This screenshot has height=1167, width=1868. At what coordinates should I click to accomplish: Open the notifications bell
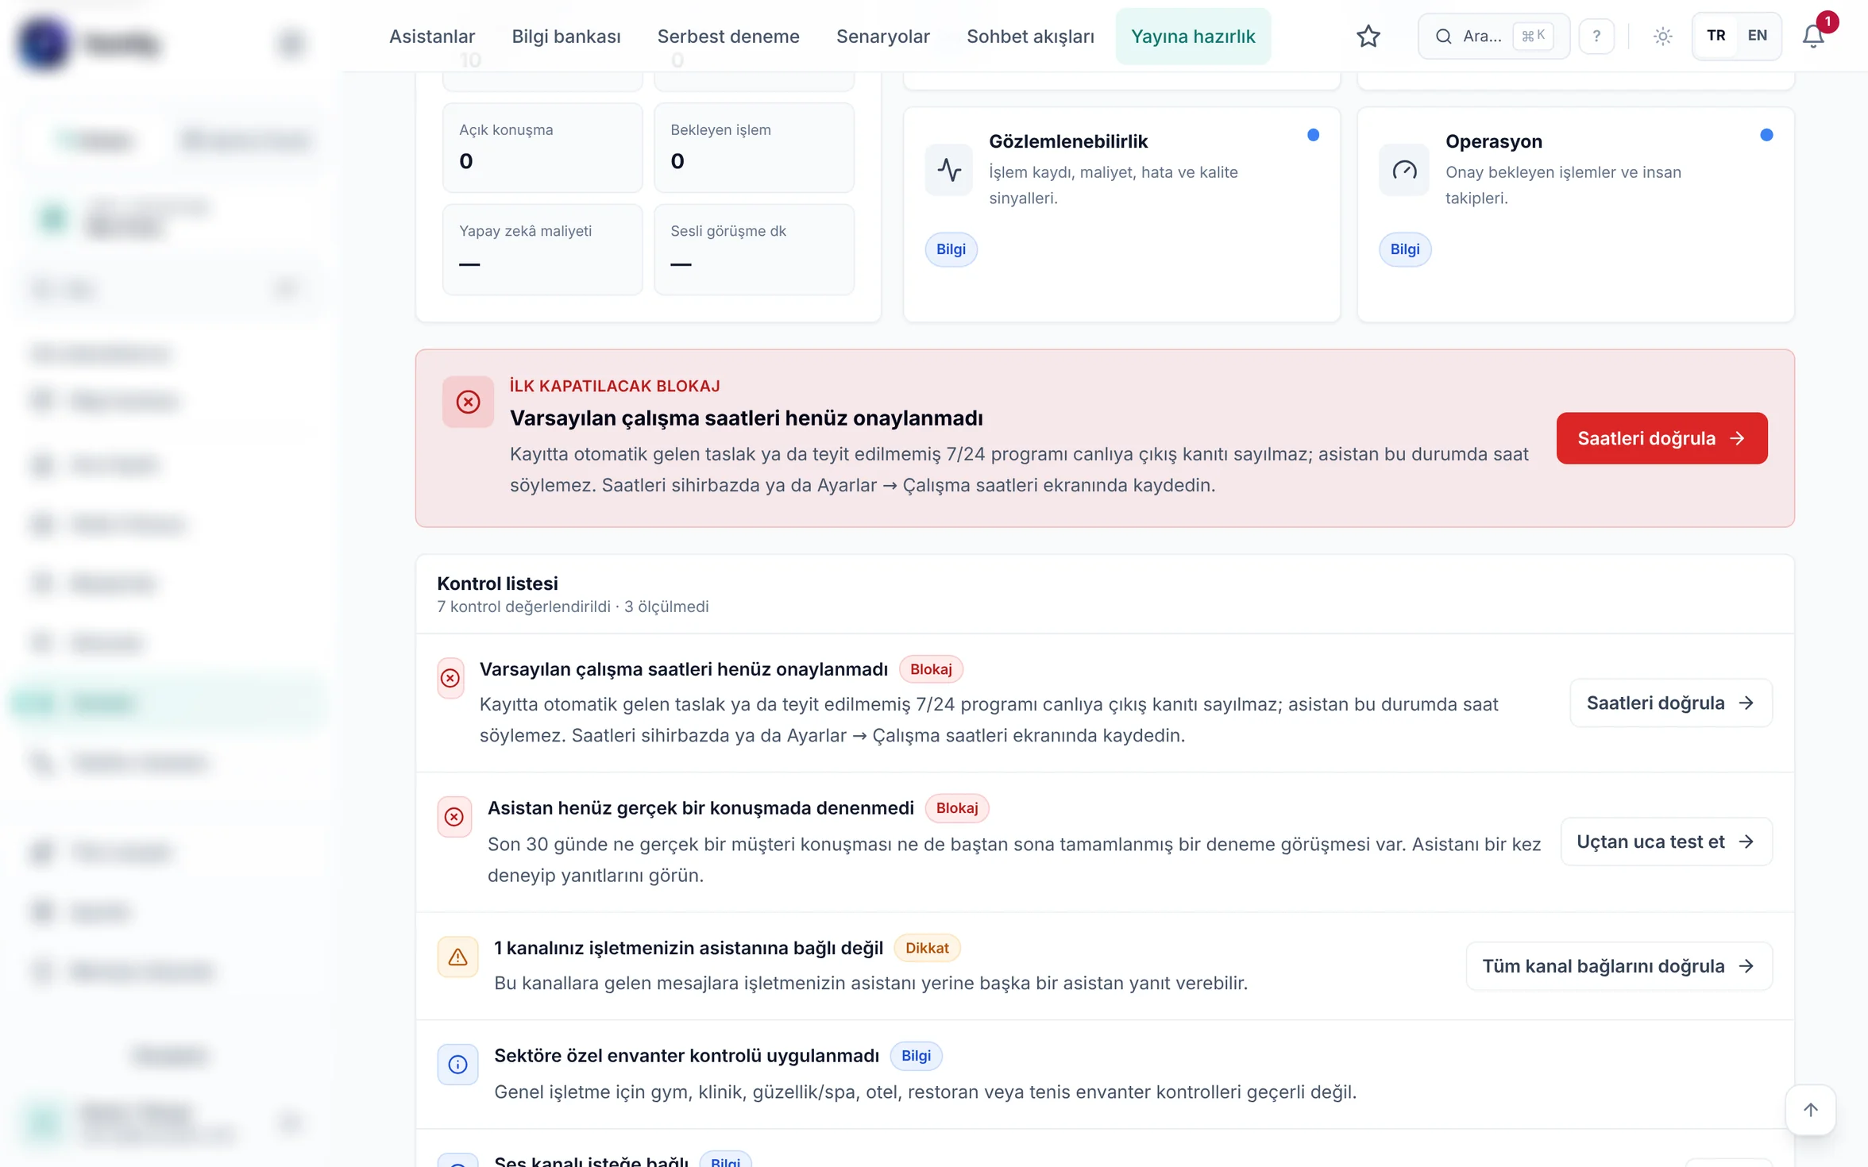[x=1812, y=37]
